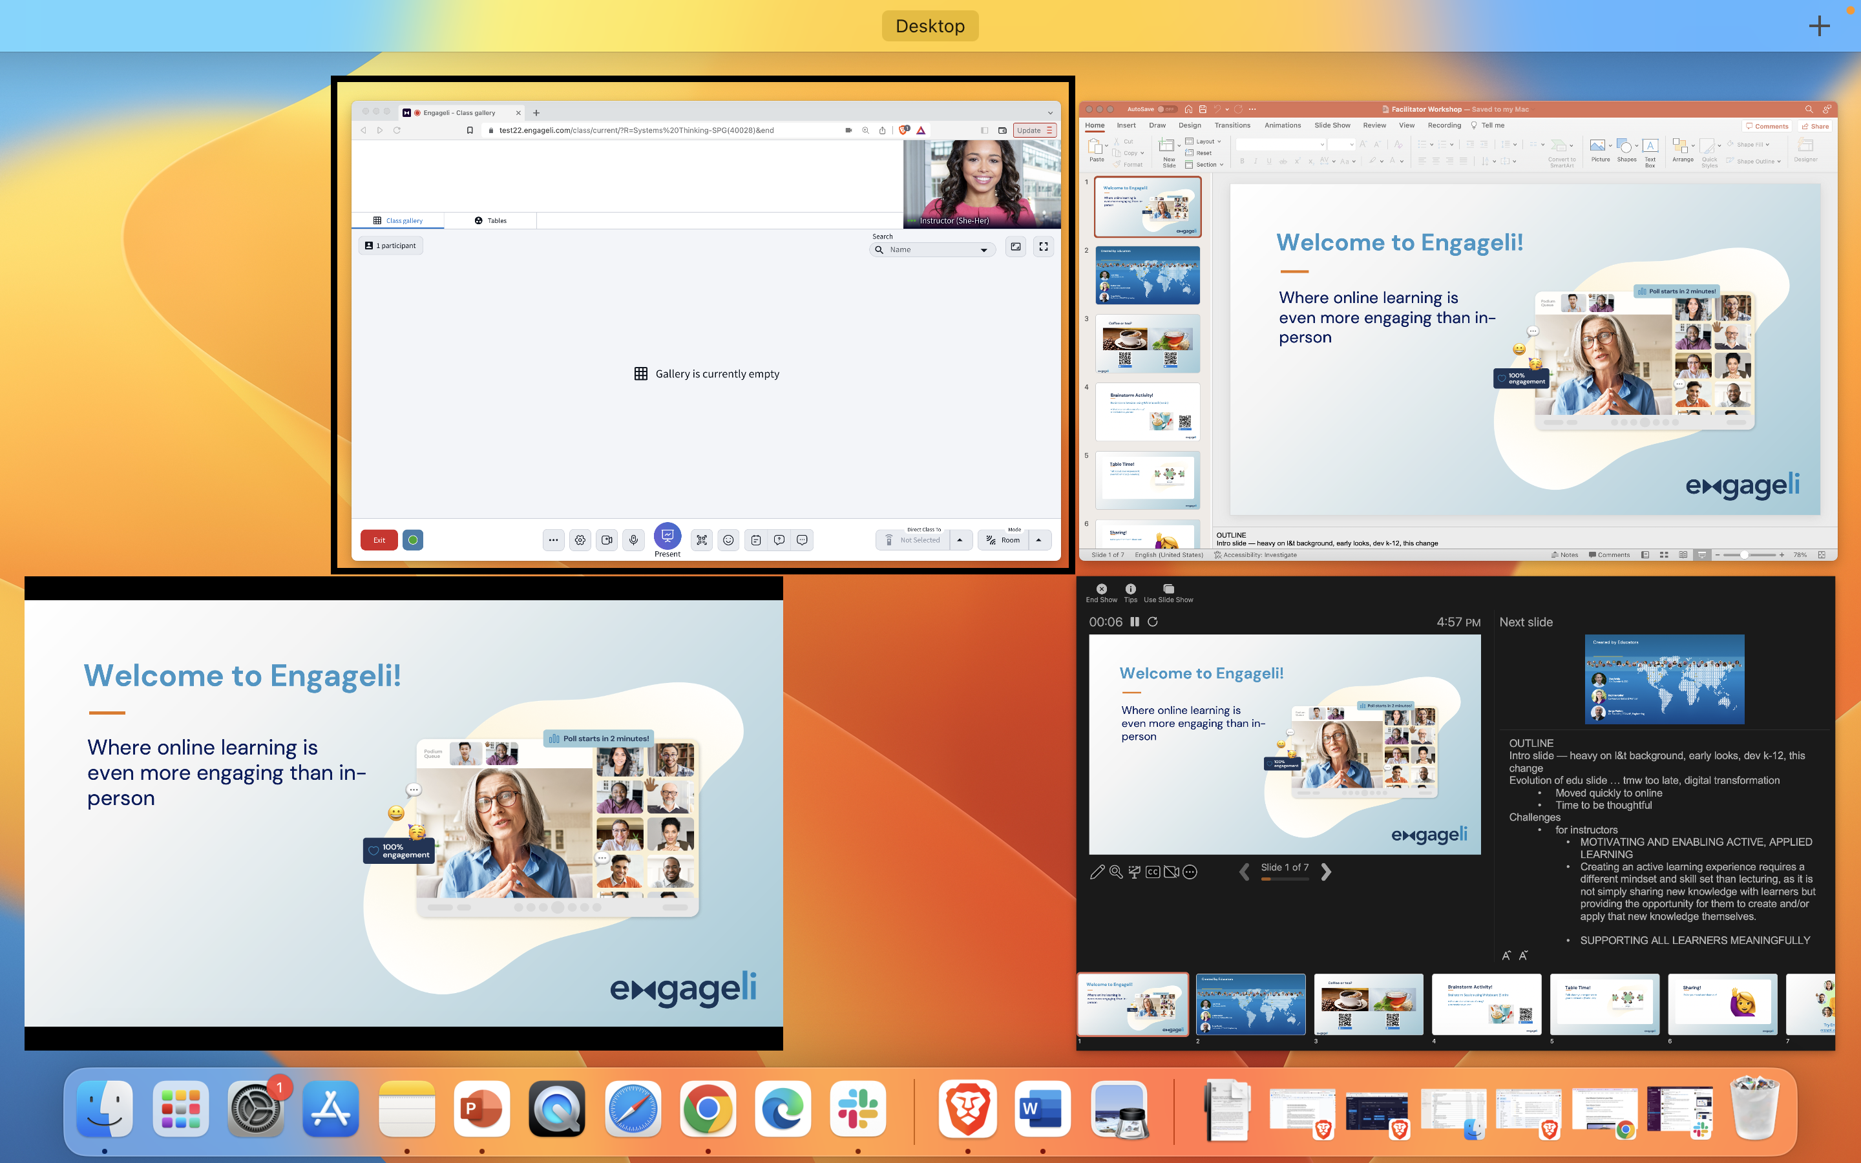Select the Class gallery tab
Screen dimensions: 1861x1163
click(397, 221)
